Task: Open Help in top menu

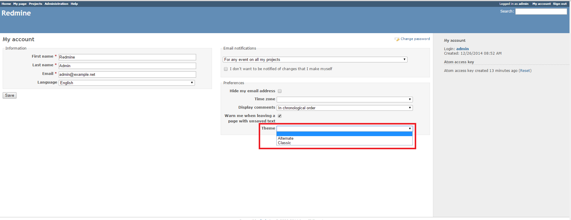Action: coord(74,4)
